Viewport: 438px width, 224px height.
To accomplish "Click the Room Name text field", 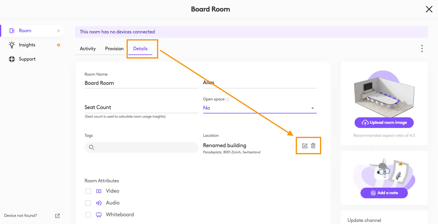I will 141,83.
